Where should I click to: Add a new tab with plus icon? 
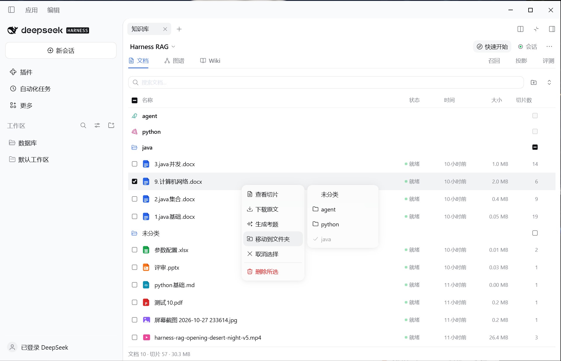pos(179,29)
